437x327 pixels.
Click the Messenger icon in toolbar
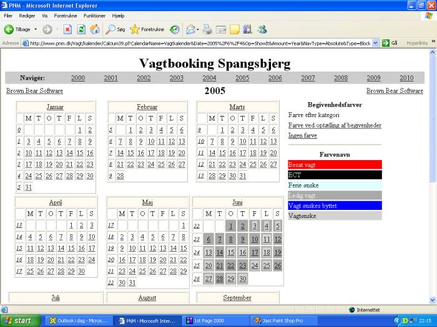coord(262,29)
